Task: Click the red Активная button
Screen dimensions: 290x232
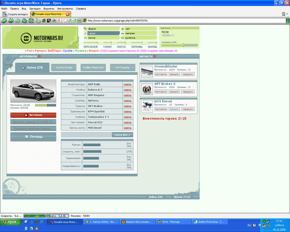Action: pos(33,115)
